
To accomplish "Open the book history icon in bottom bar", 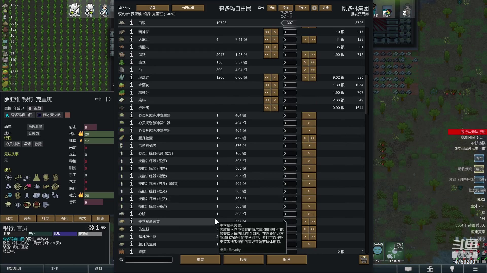I will tap(408, 269).
